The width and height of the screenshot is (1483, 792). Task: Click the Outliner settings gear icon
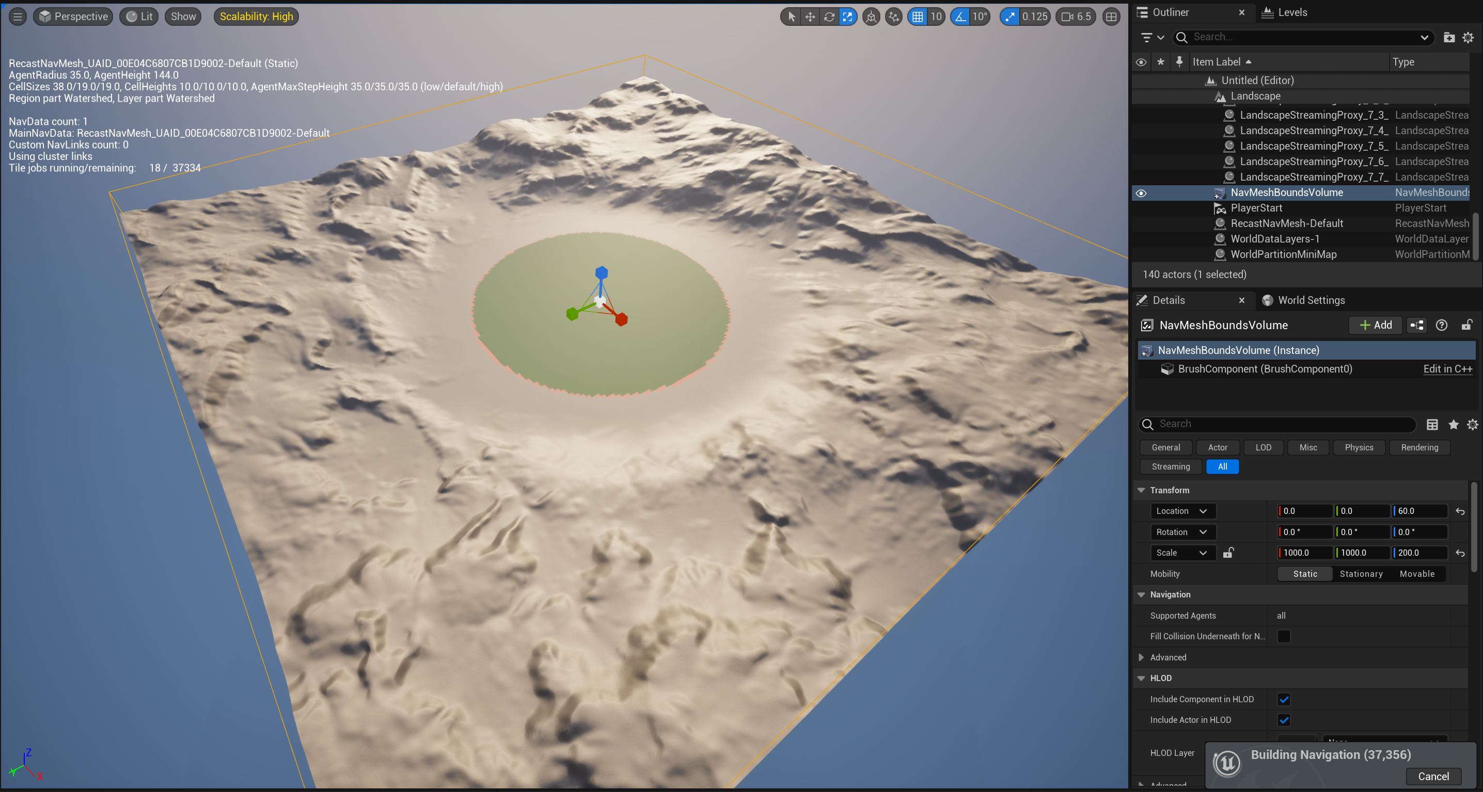pos(1468,37)
